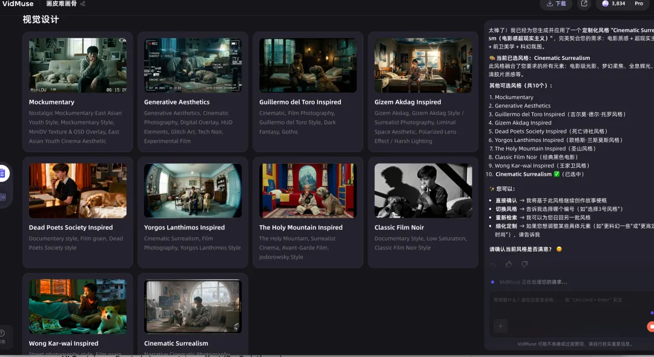Image resolution: width=654 pixels, height=357 pixels.
Task: Open the document icon in the left sidebar
Action: point(3,173)
